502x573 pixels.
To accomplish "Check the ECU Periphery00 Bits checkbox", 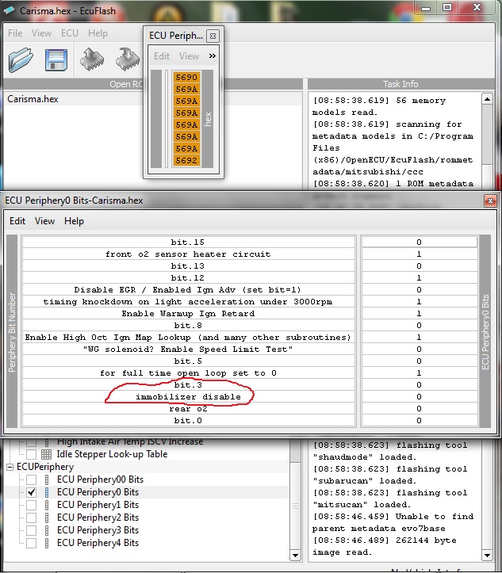I will [31, 479].
